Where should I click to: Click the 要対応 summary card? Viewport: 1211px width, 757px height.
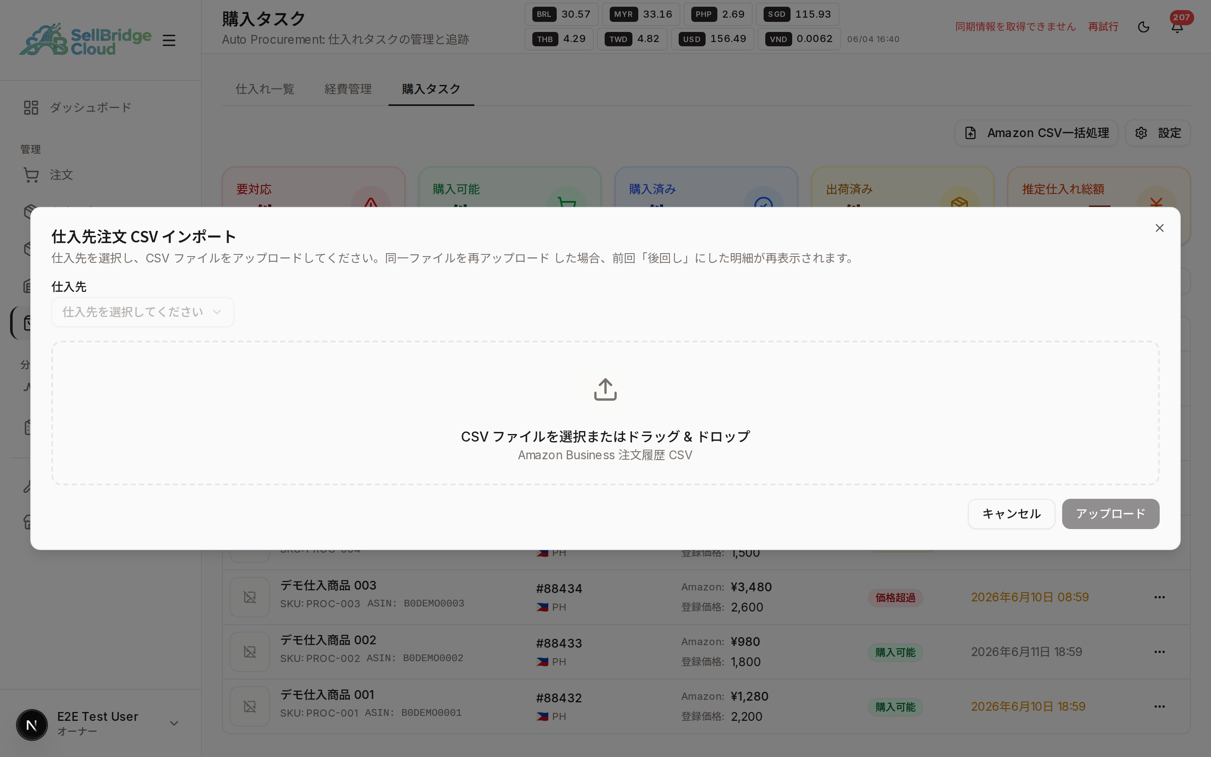click(x=313, y=188)
